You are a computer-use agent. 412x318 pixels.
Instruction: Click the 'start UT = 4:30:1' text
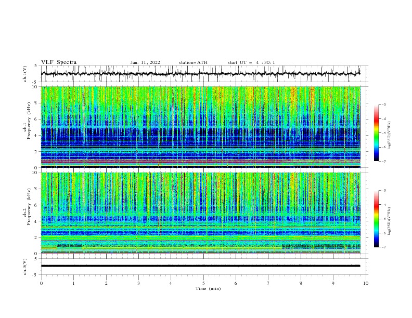tap(251, 62)
